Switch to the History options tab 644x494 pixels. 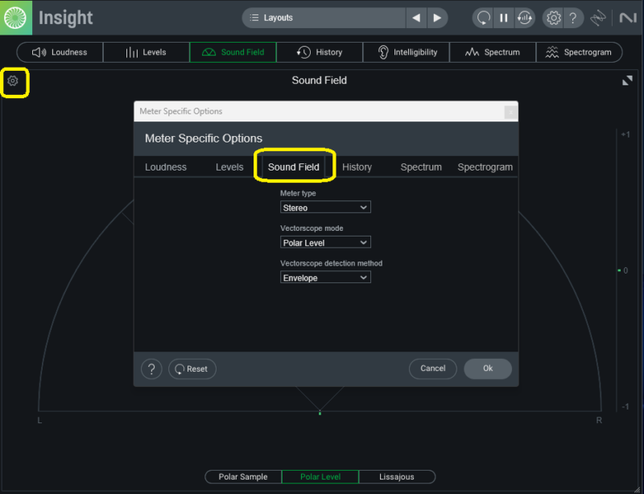coord(357,167)
